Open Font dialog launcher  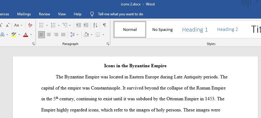(33, 44)
